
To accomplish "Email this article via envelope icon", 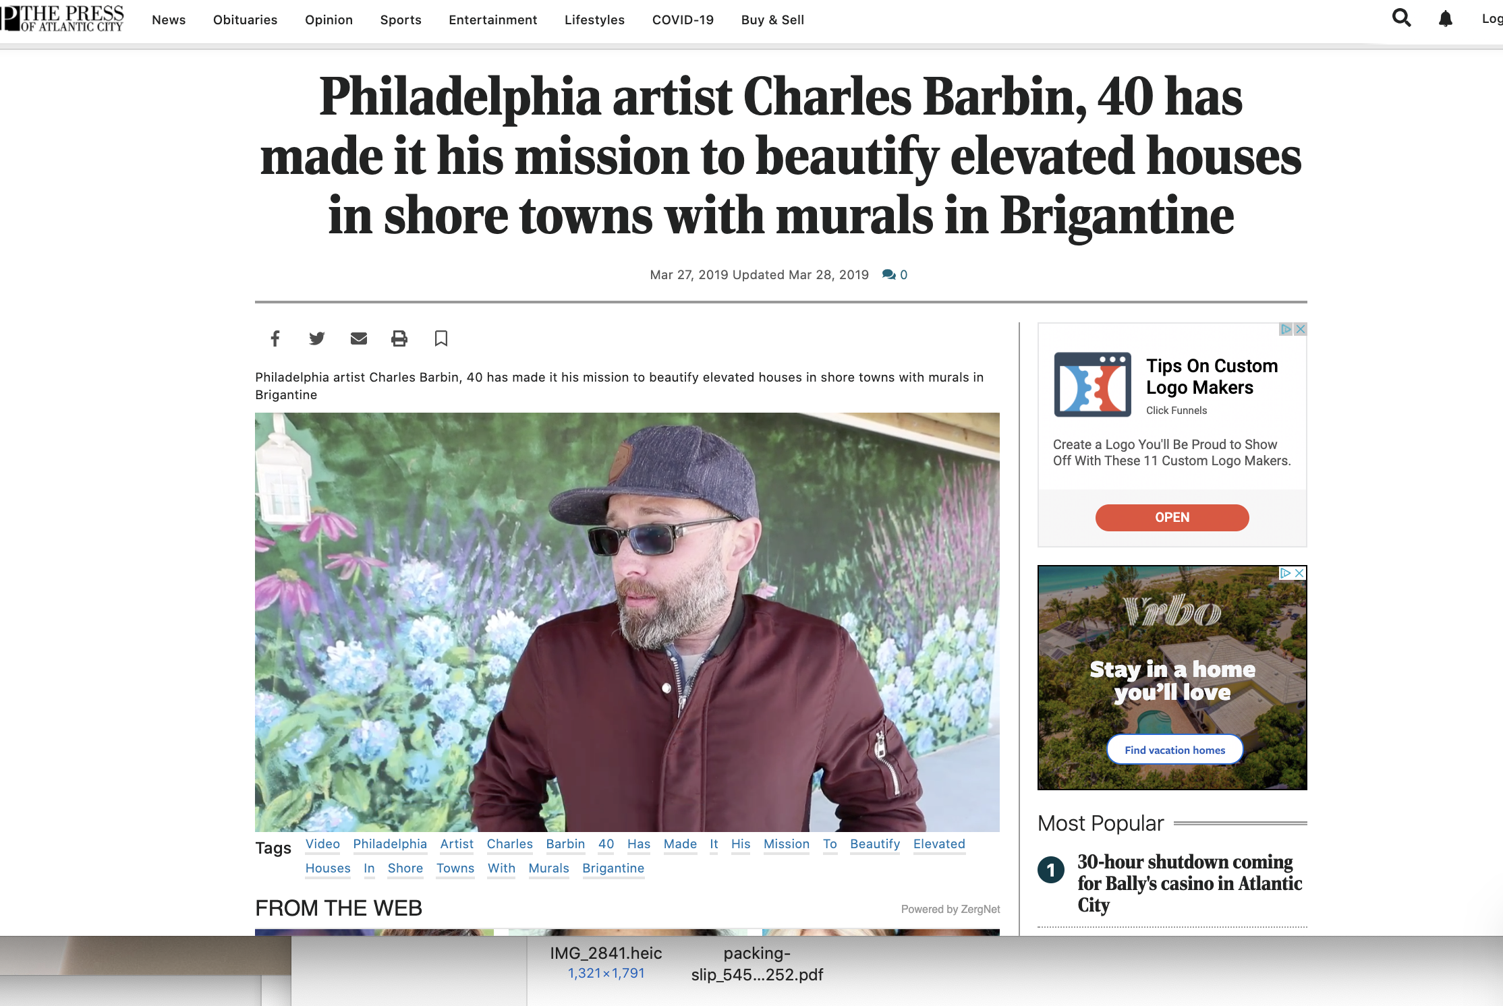I will click(359, 338).
